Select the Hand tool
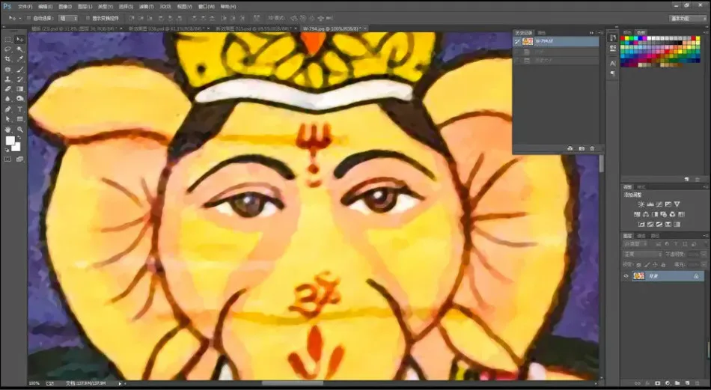 coord(8,130)
